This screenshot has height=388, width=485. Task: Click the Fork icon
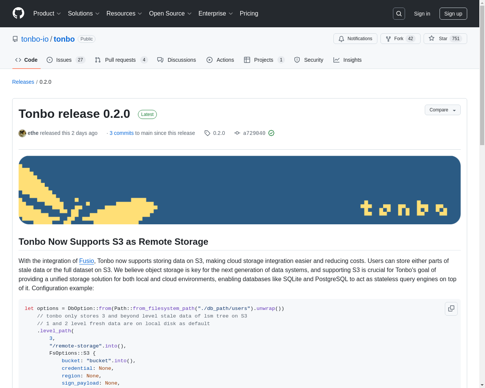[x=388, y=39]
